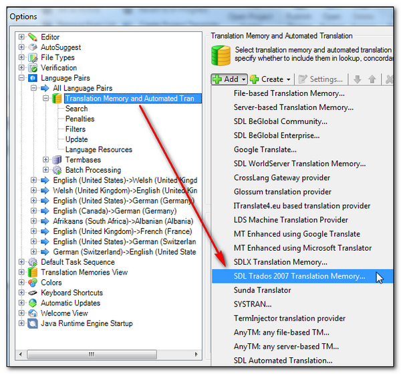Click the Automatic Updates globe icon

pos(33,303)
